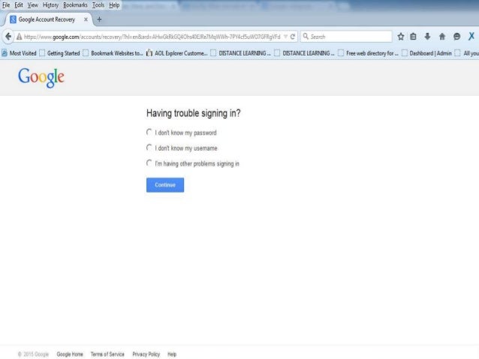Open the View menu

pyautogui.click(x=33, y=5)
